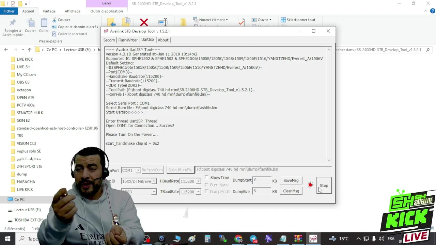This screenshot has width=436, height=245.
Task: Click Épingler à Accès rapide icon in Explorer
Action: tap(13, 28)
